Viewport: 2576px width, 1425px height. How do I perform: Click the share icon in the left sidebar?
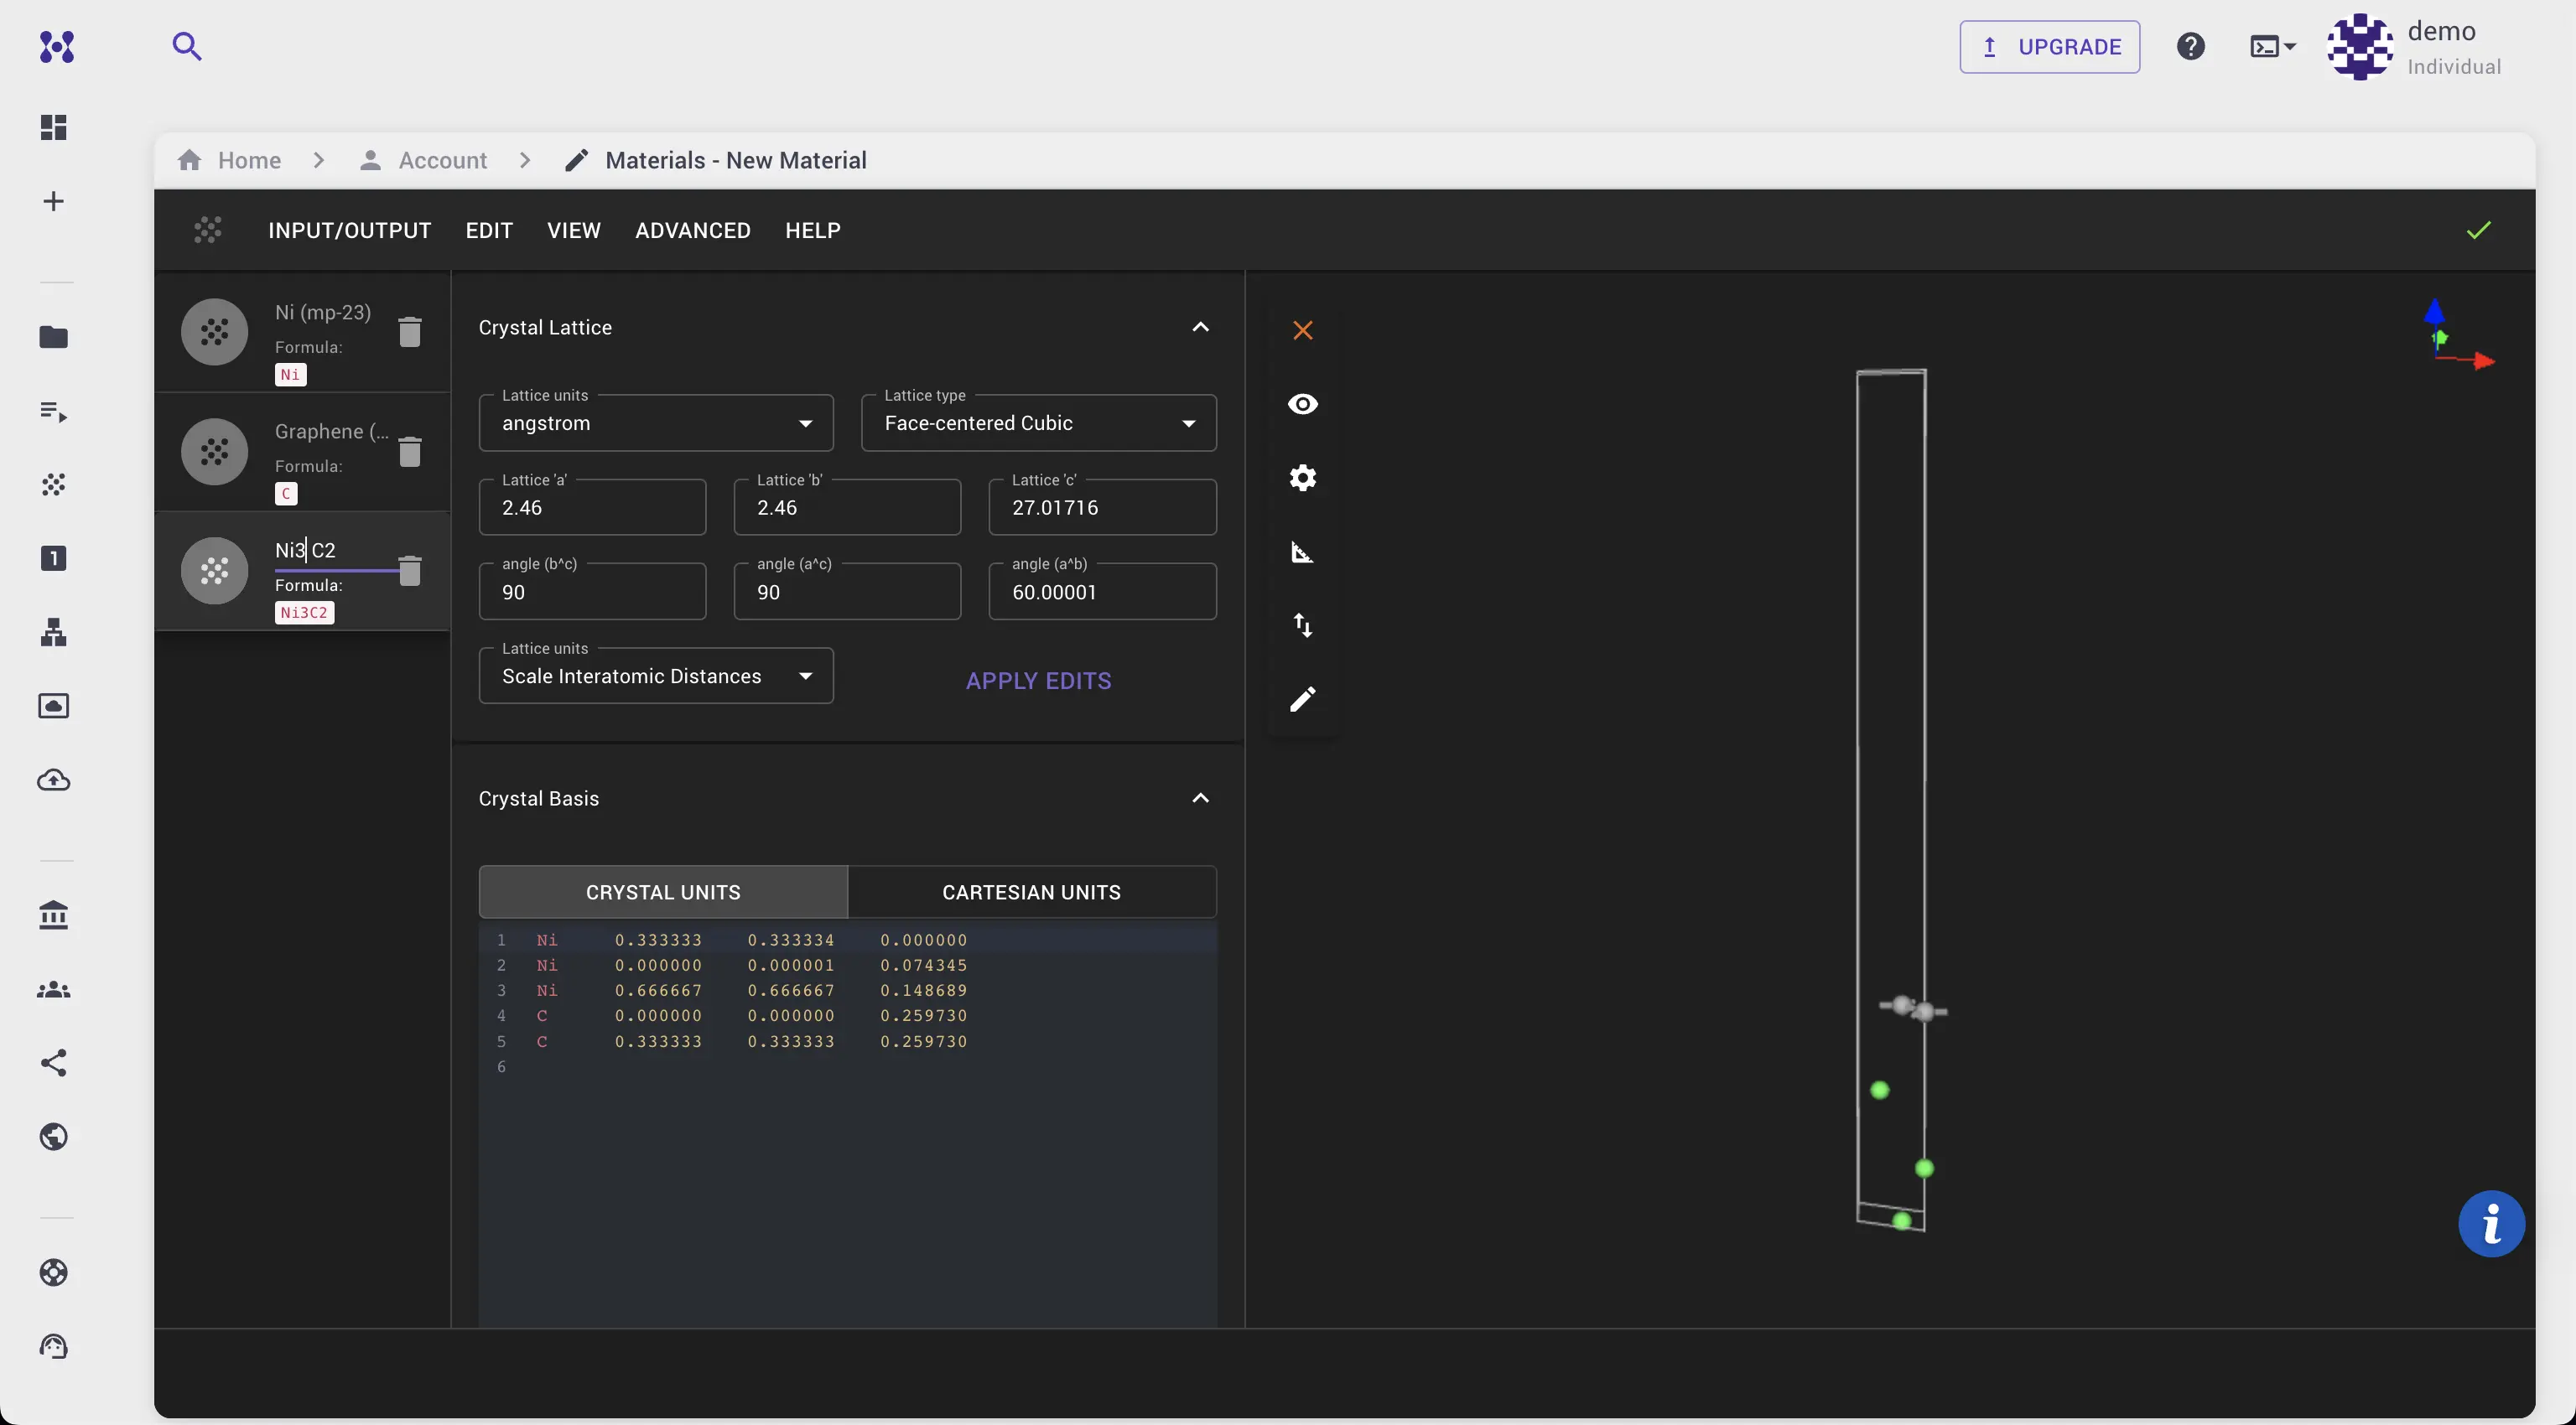(x=53, y=1062)
